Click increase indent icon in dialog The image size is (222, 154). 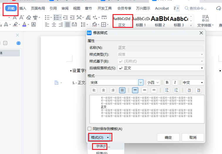(x=199, y=90)
